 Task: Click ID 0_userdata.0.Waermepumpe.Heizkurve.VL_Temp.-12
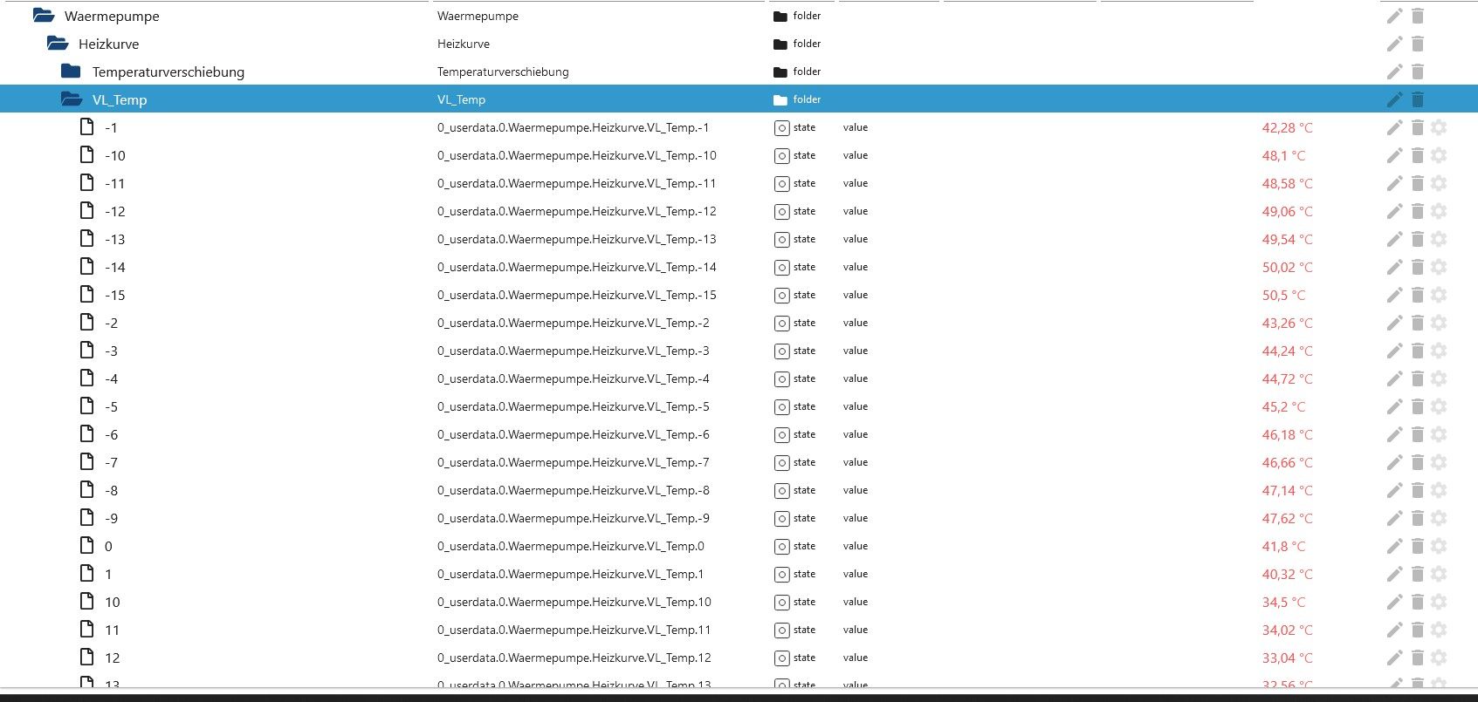[x=577, y=211]
